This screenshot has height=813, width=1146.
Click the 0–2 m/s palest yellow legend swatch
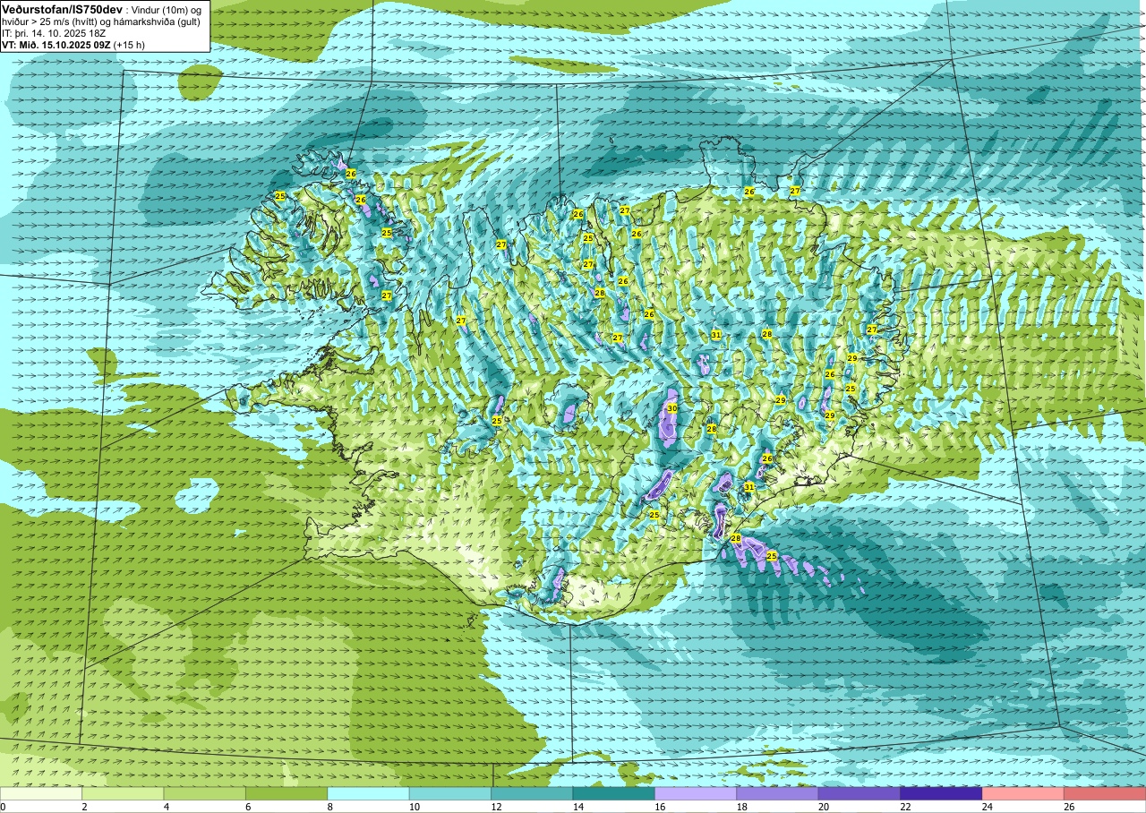[41, 793]
